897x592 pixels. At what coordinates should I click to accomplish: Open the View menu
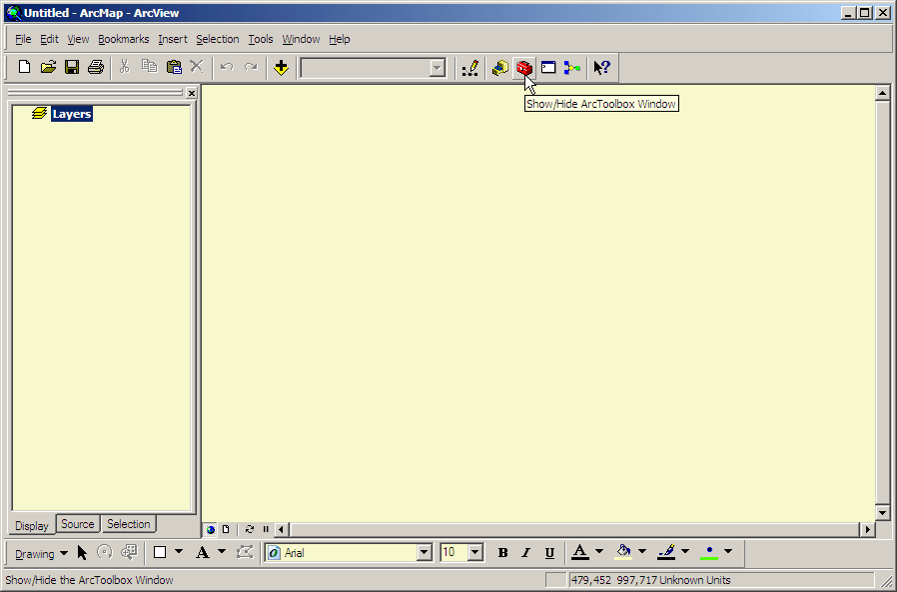(78, 39)
